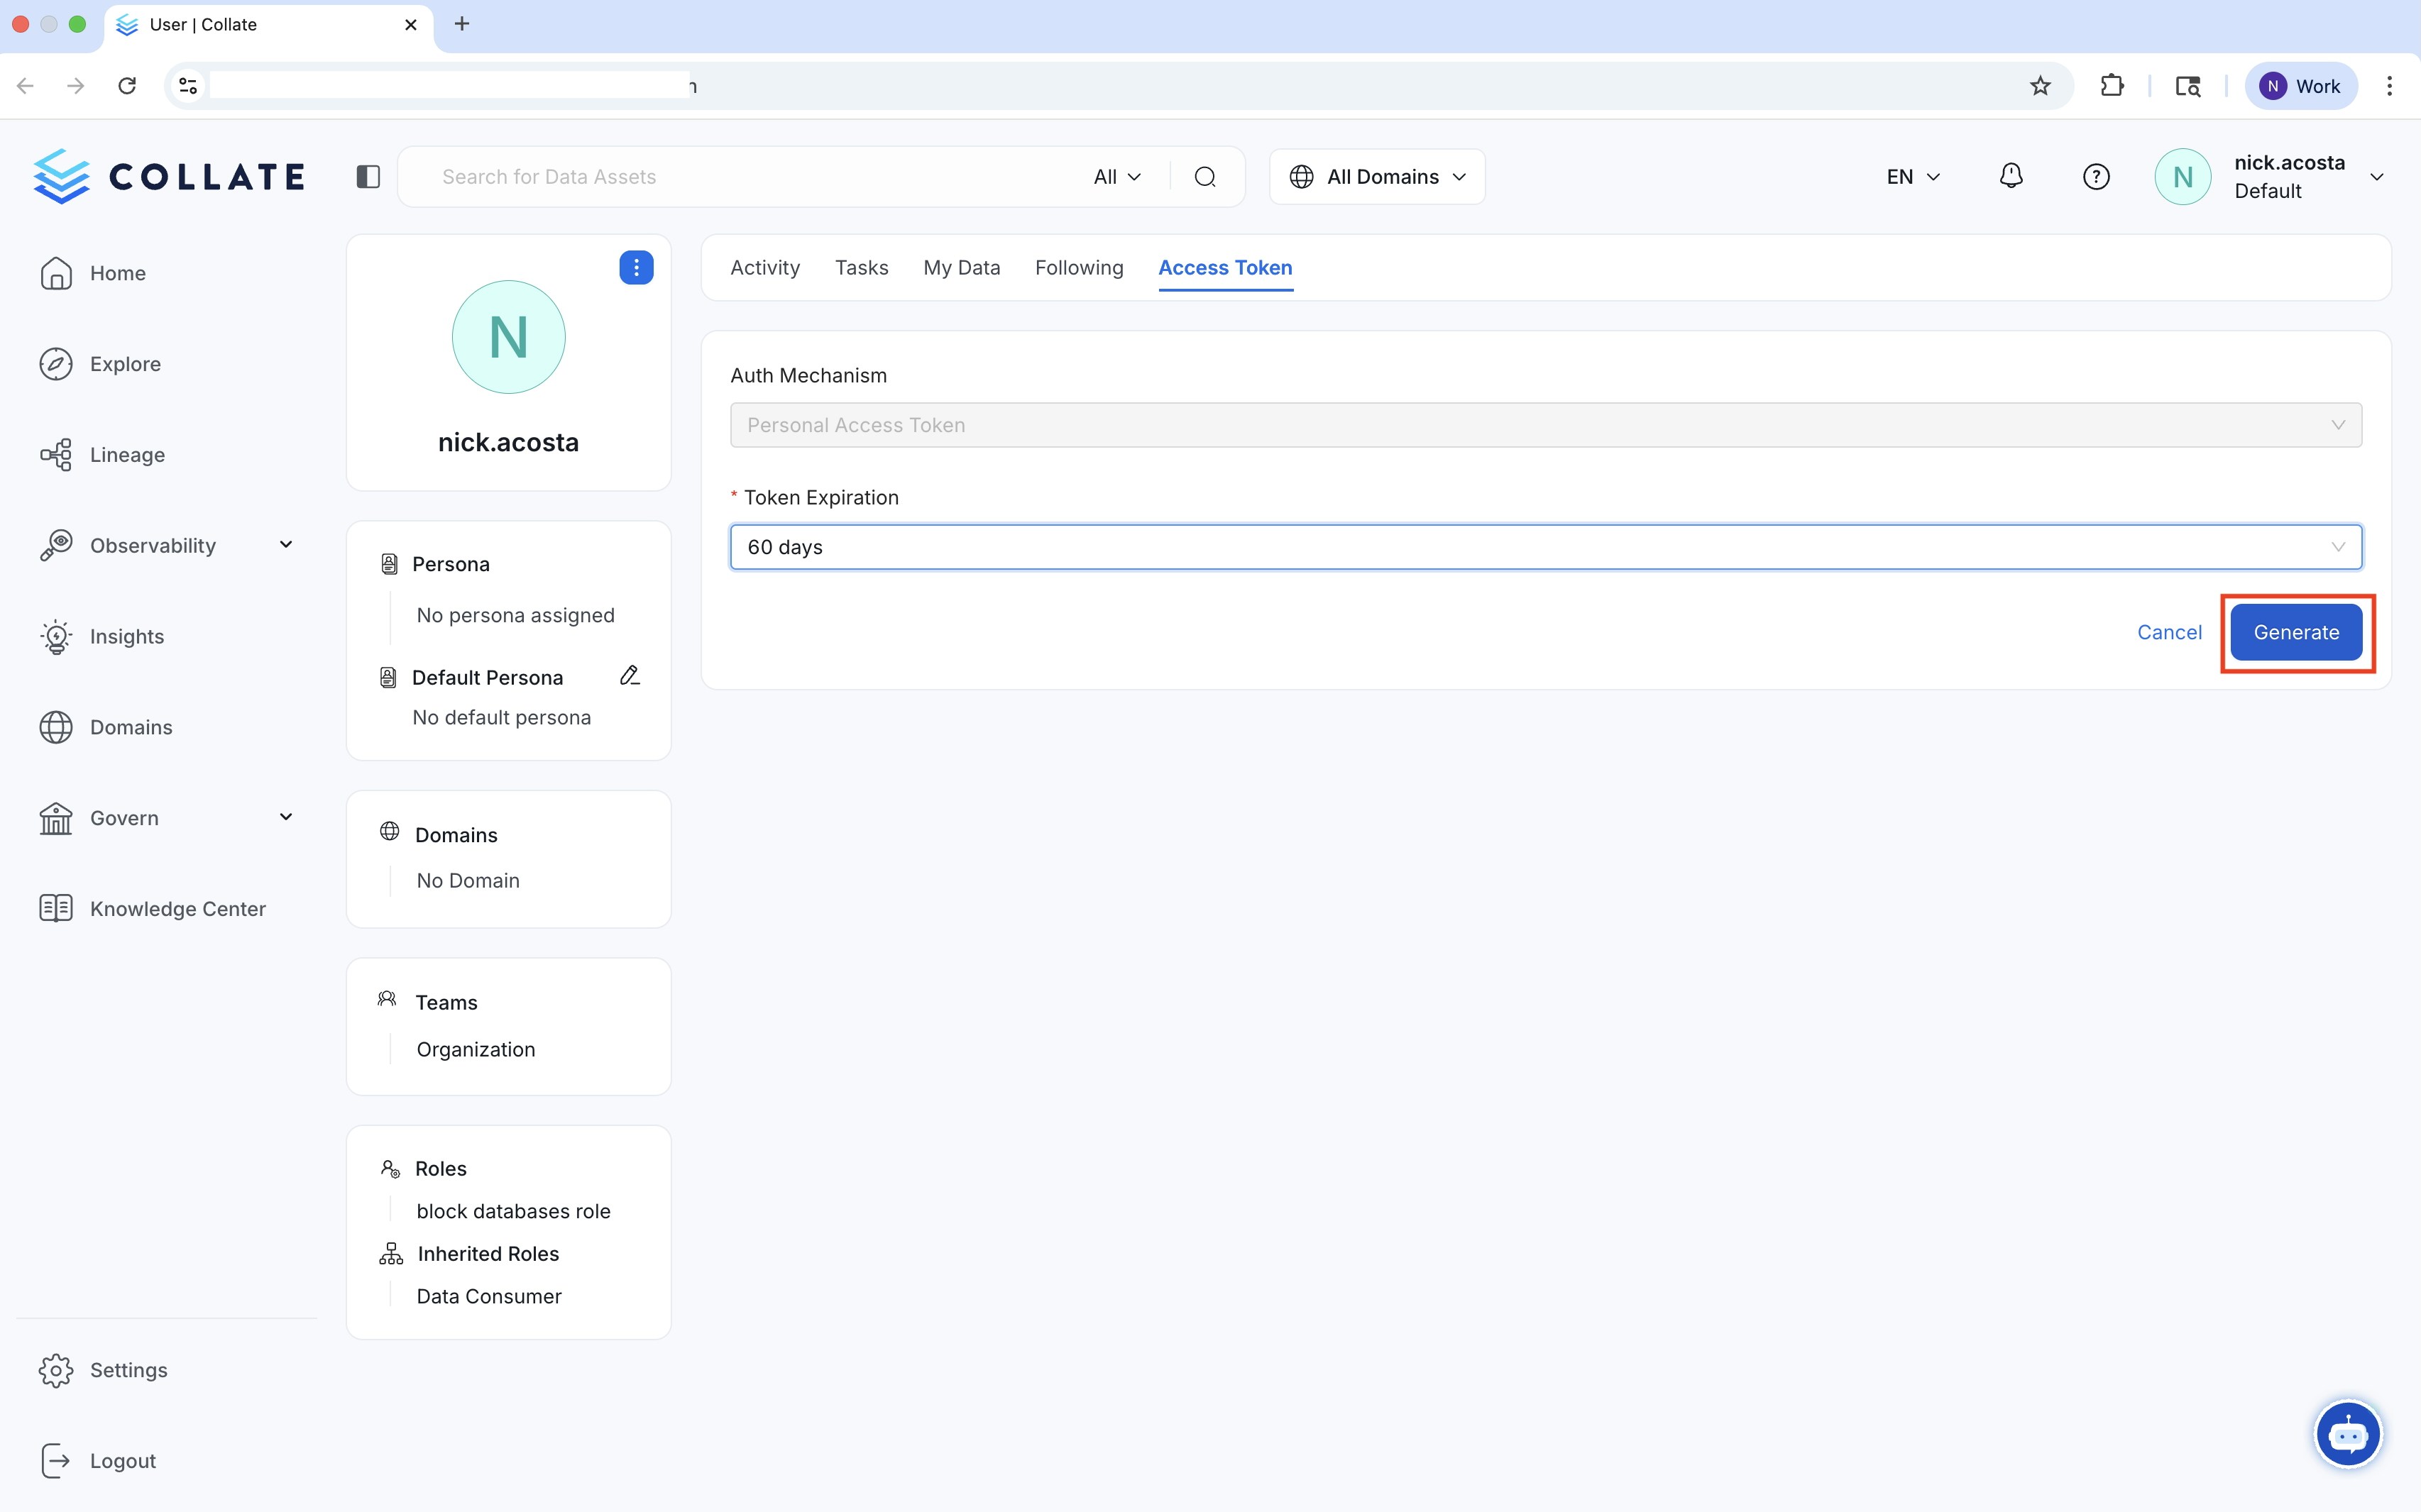The width and height of the screenshot is (2421, 1512).
Task: Expand the Observability sidebar section
Action: (x=285, y=545)
